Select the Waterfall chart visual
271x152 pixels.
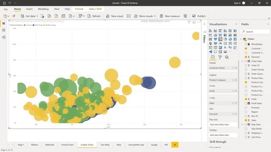[210, 39]
